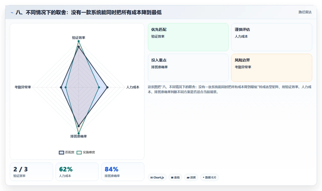This screenshot has width=322, height=191.
Task: Select the 优先匹配 card
Action: pos(188,37)
